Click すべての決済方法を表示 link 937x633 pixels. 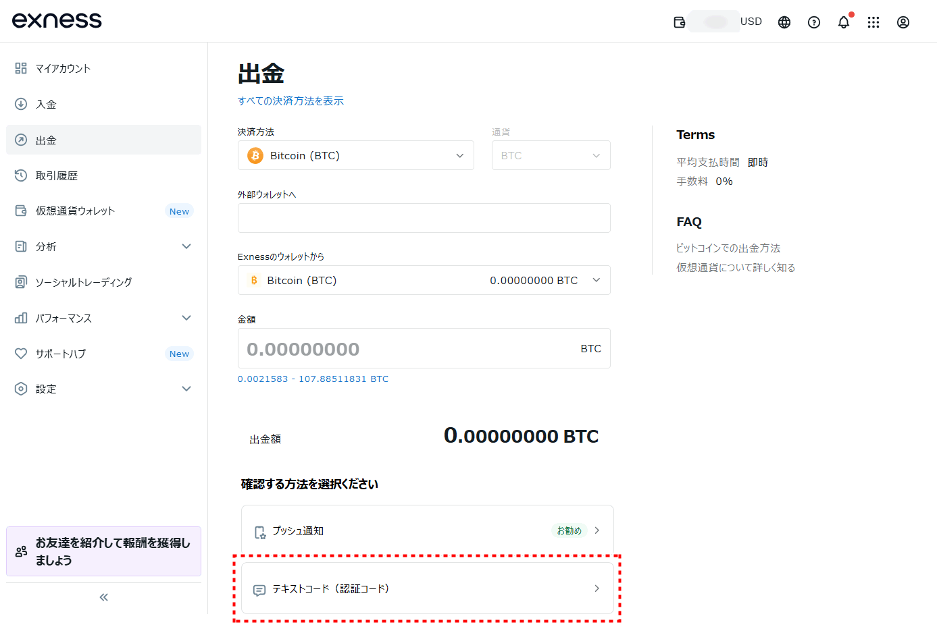click(290, 101)
